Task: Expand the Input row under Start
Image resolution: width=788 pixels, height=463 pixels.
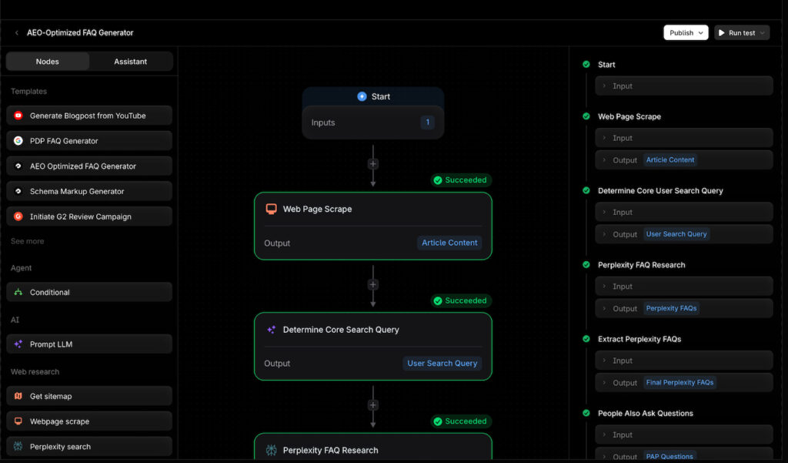Action: pyautogui.click(x=684, y=86)
